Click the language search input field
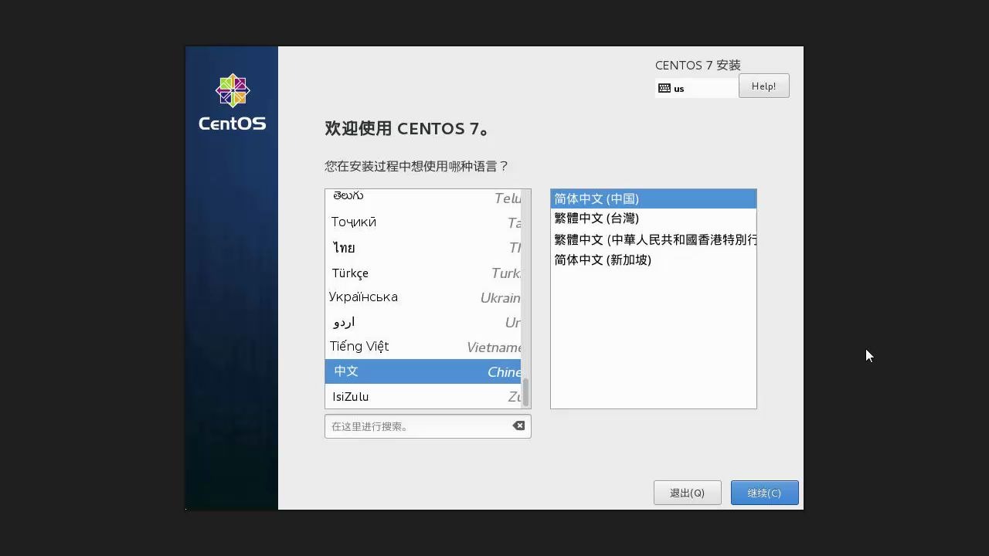This screenshot has height=556, width=989. [427, 426]
